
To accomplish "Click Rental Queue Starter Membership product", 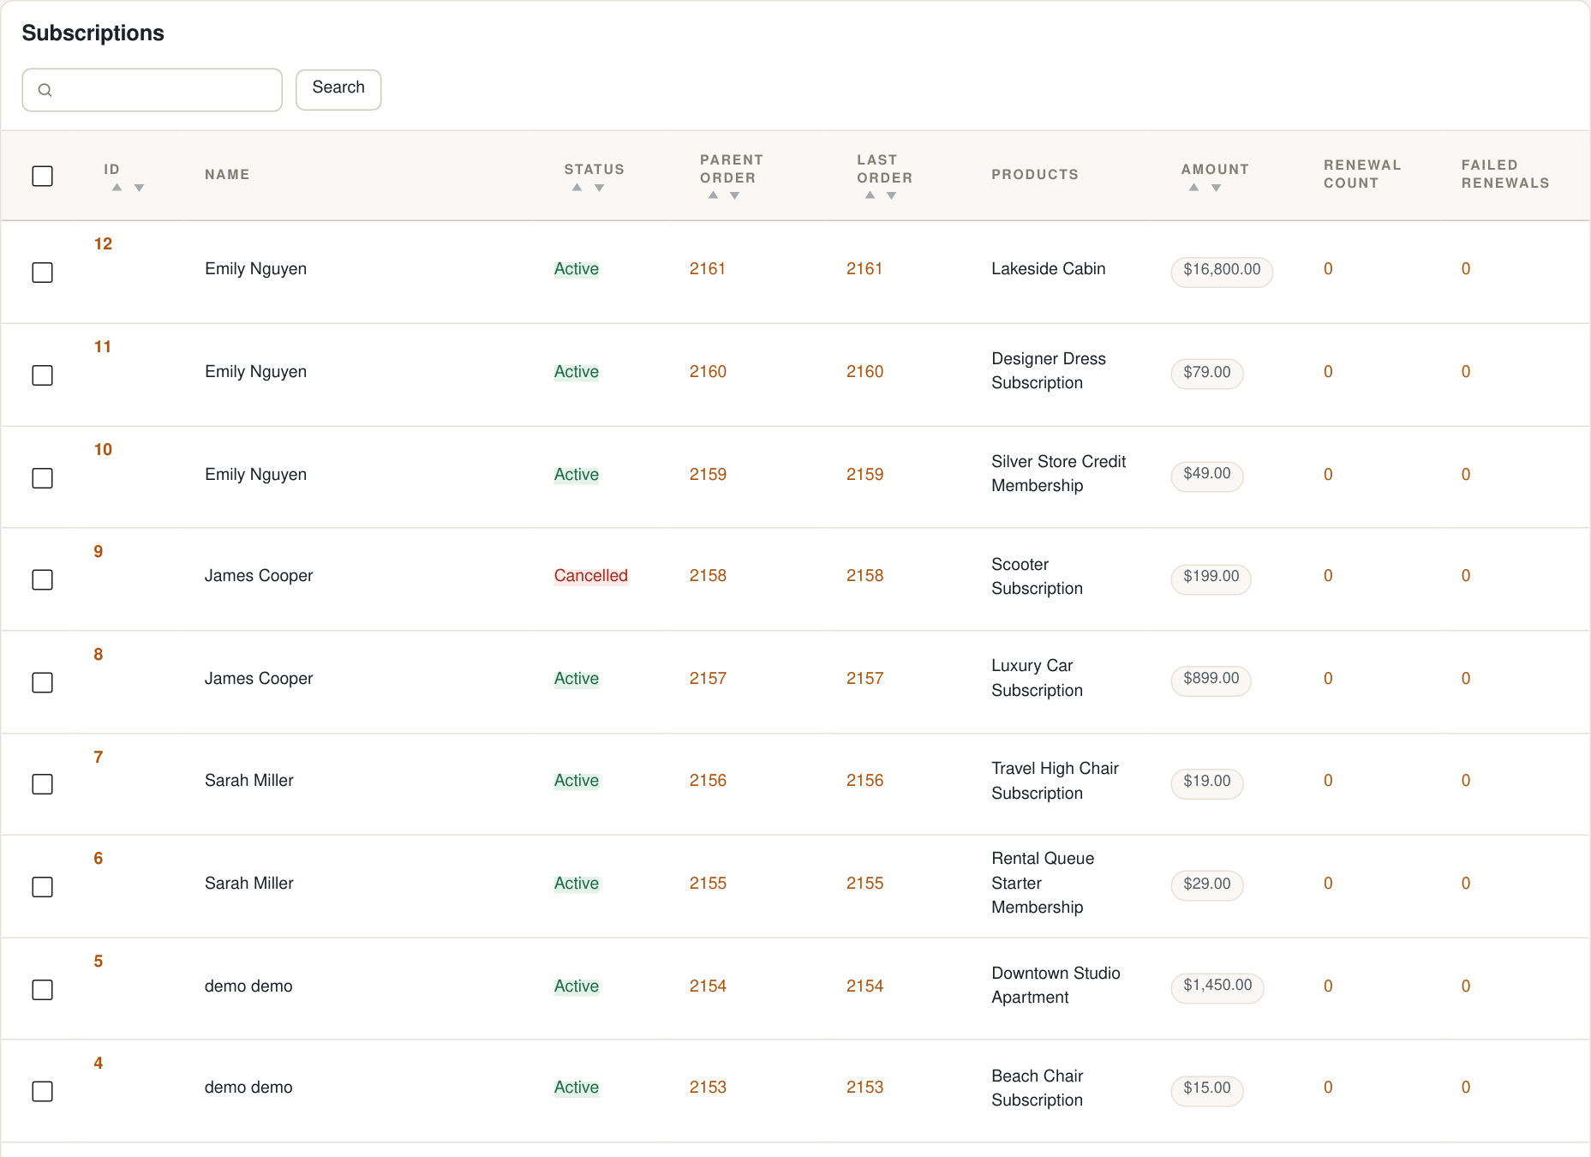I will click(x=1043, y=883).
